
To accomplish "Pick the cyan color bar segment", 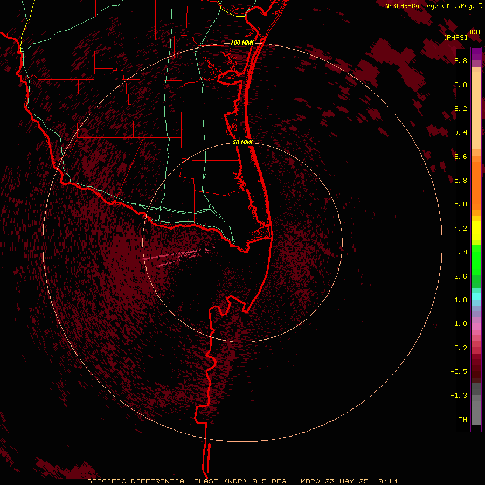I will coord(476,296).
